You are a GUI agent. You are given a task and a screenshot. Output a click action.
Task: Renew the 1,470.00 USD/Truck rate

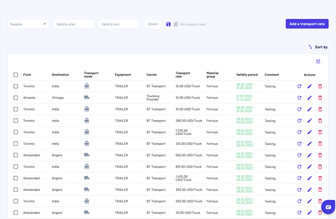pos(299,178)
